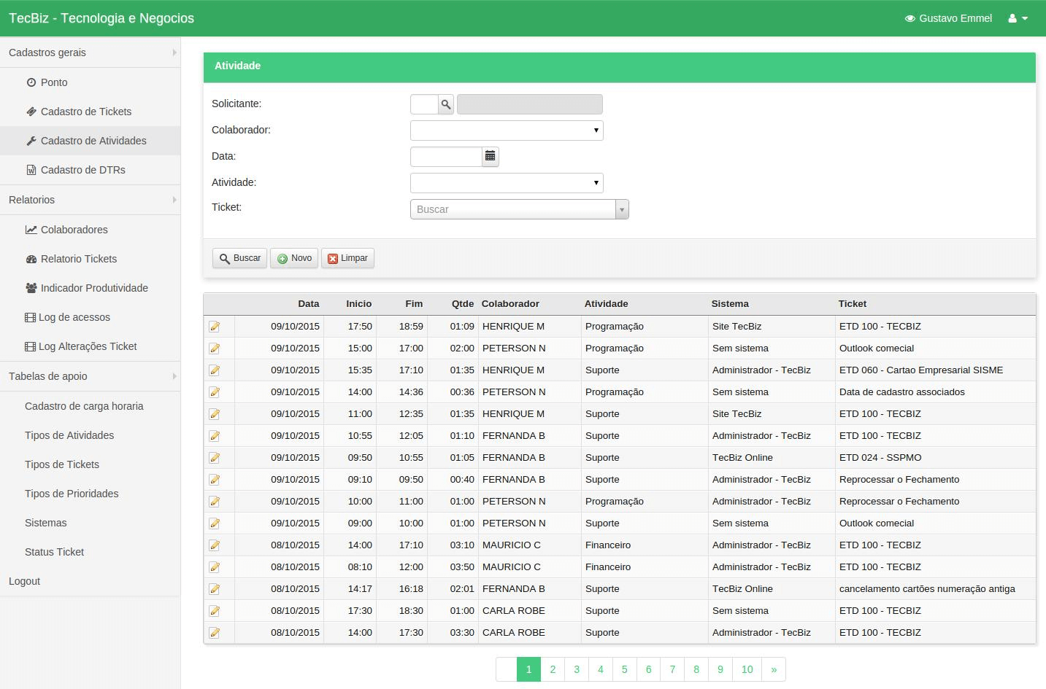Edit the Data de cadastro associados row
1046x689 pixels.
pyautogui.click(x=215, y=392)
